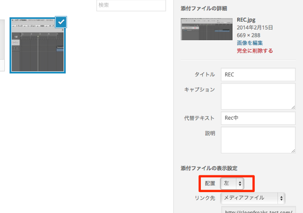Click the キャプション textarea resize handle
Screen dimensions: 303x213
[x=293, y=107]
